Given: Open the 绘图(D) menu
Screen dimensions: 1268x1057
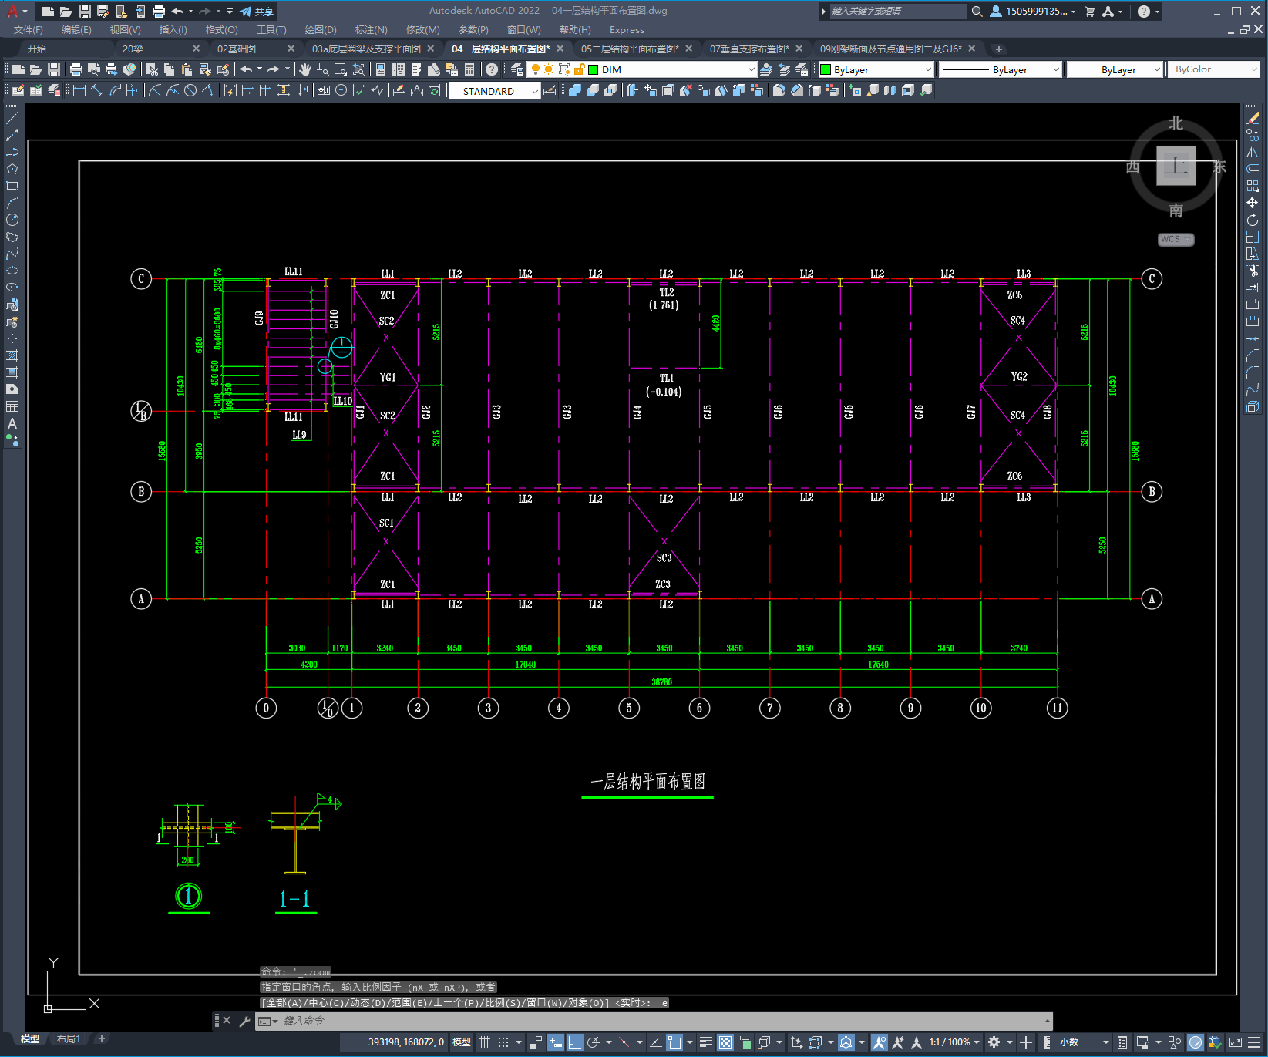Looking at the screenshot, I should click(321, 30).
